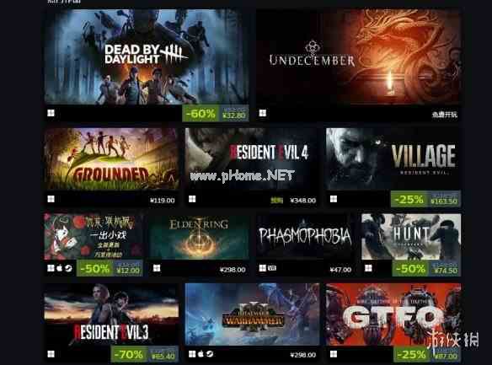Viewport: 492px width, 365px height.
Task: Click the Apple macOS icon under Don't Starve Together
Action: tap(60, 268)
